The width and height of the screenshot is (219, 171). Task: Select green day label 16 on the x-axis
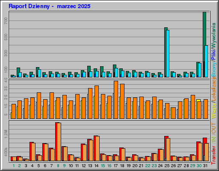point(109,166)
